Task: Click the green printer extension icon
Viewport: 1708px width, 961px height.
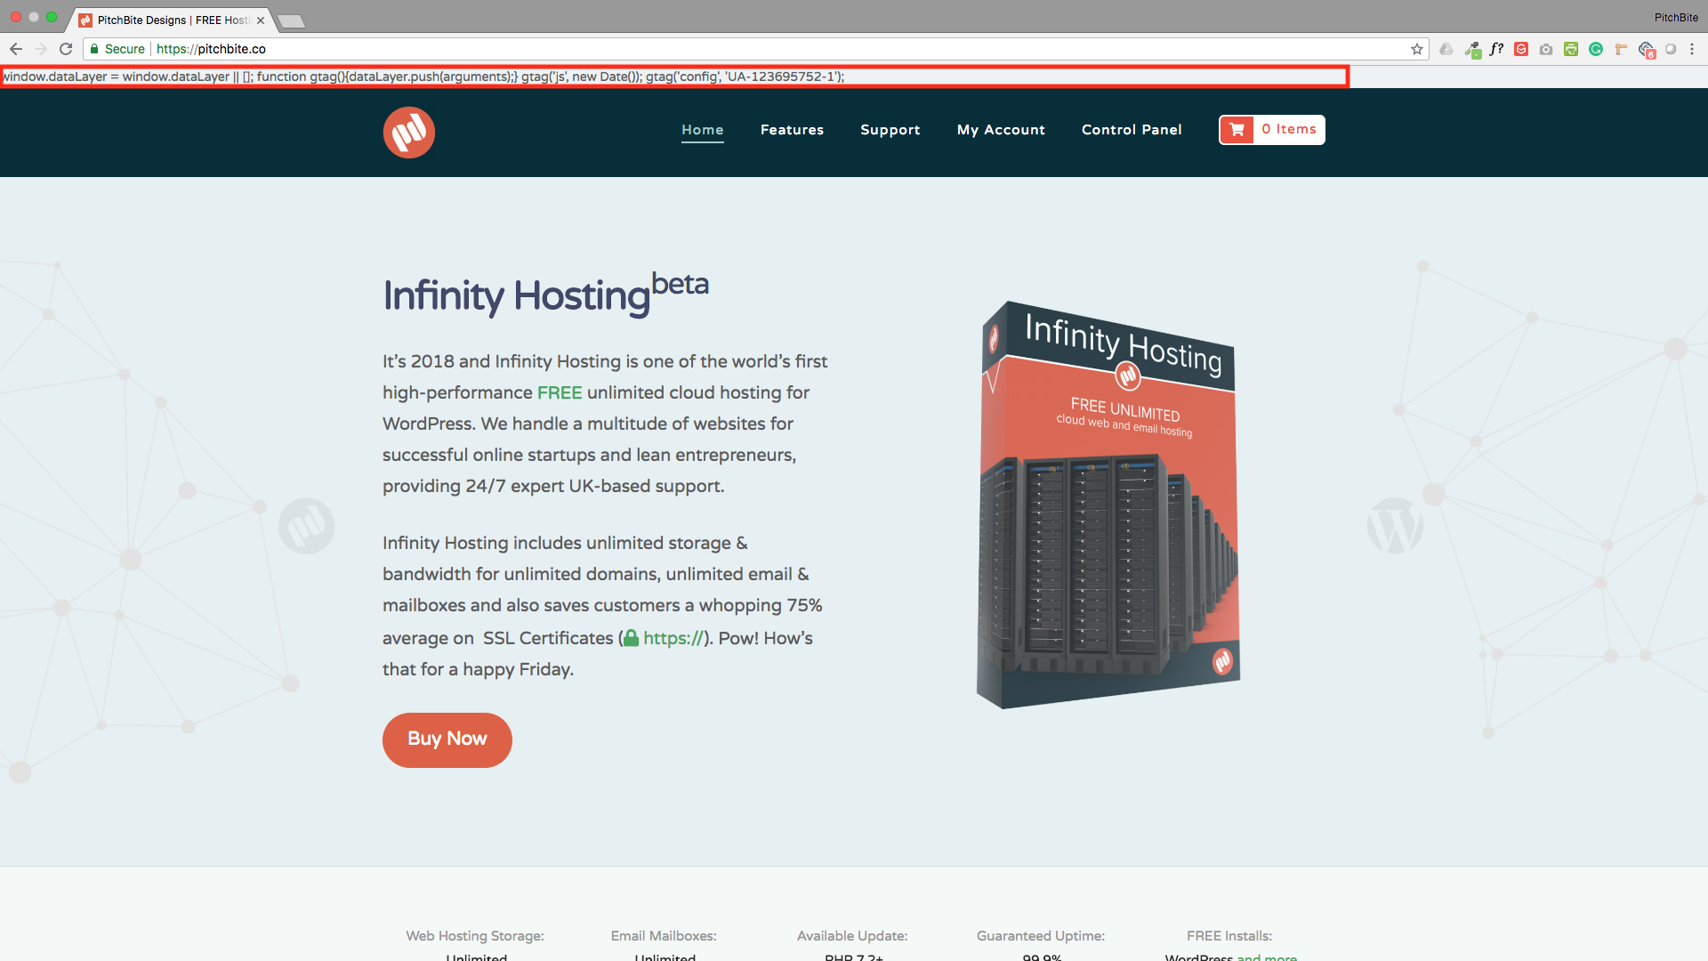Action: point(1571,49)
